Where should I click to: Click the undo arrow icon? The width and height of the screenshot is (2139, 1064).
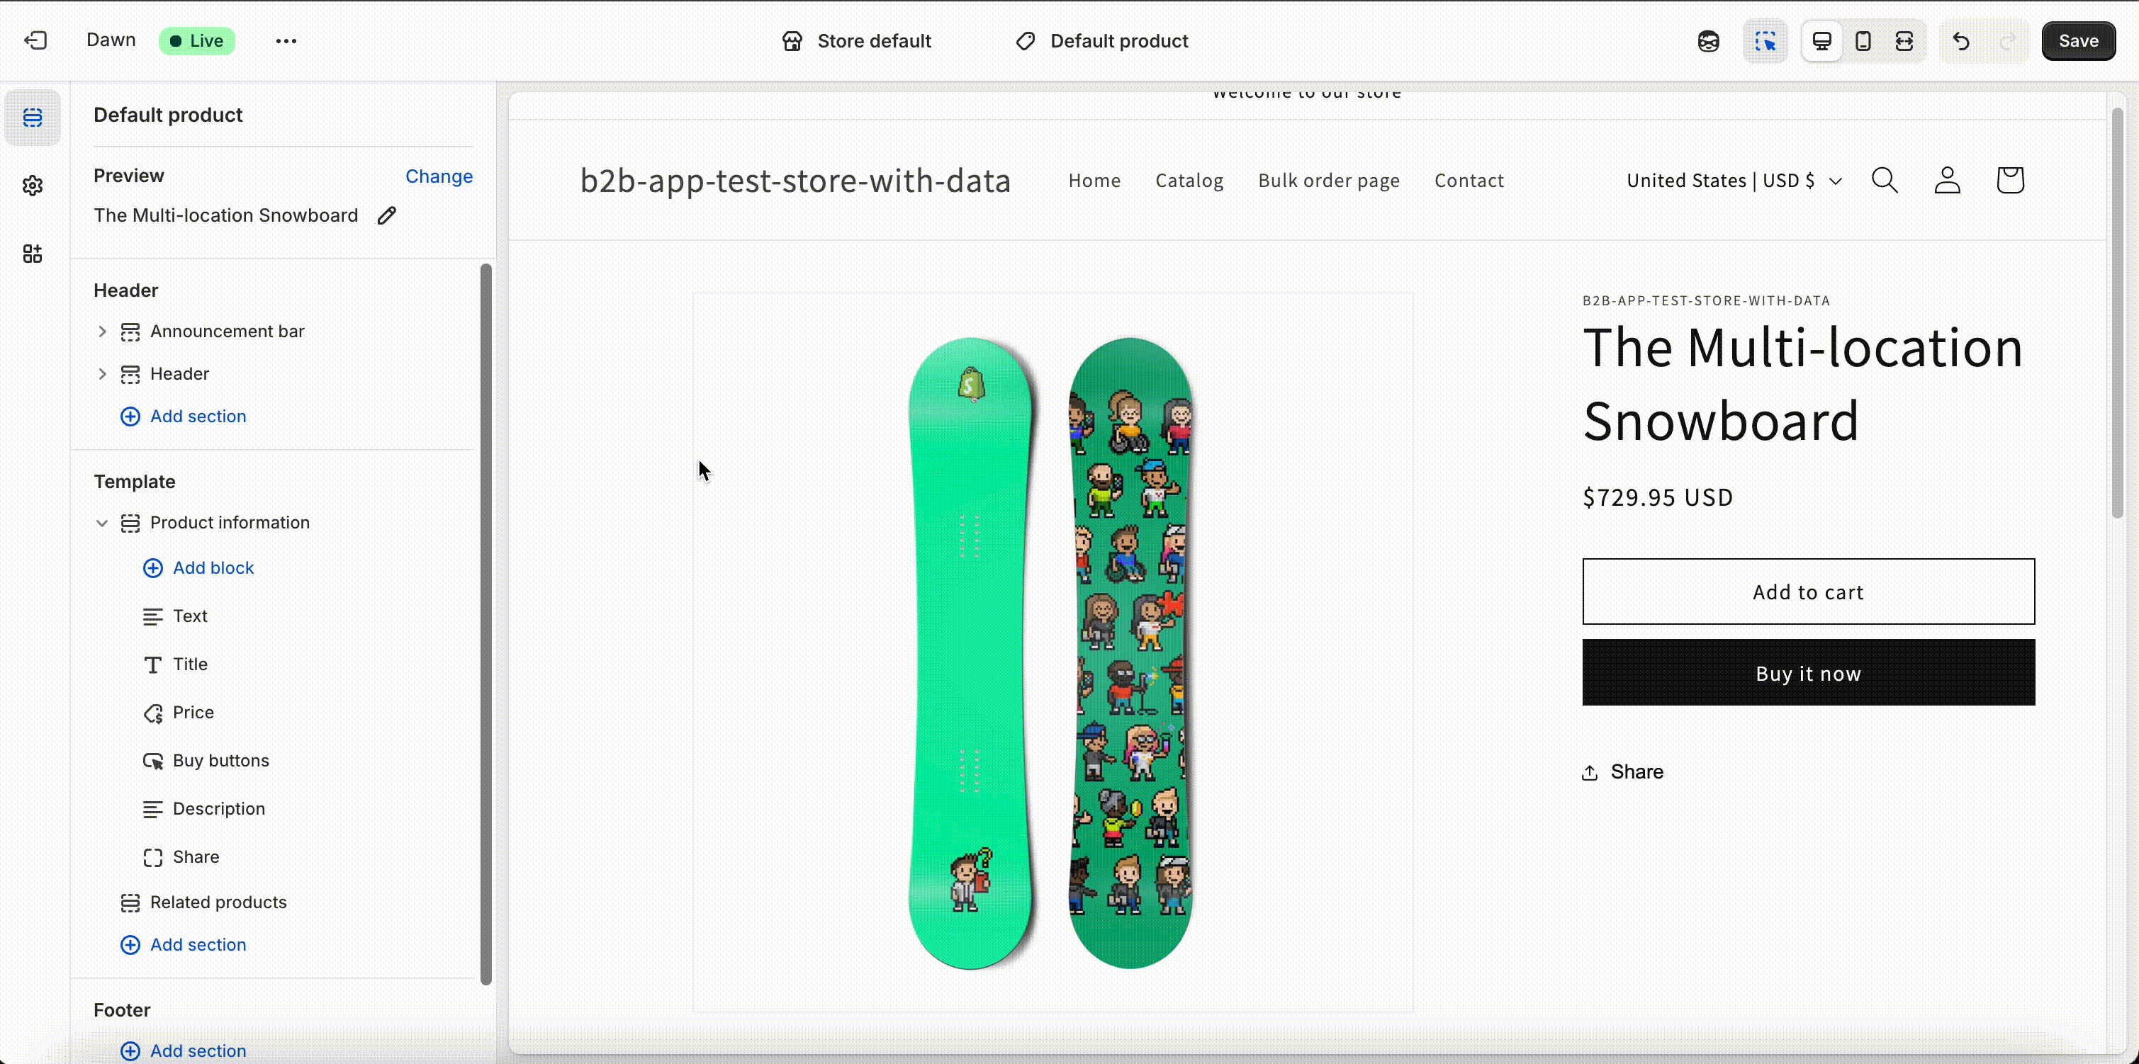(1961, 40)
